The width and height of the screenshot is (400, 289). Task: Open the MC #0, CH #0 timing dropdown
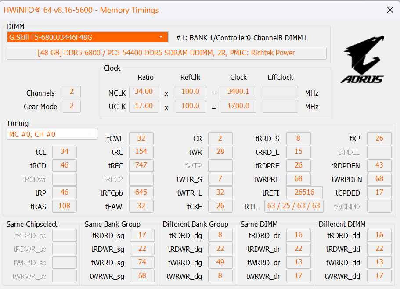tap(52, 134)
